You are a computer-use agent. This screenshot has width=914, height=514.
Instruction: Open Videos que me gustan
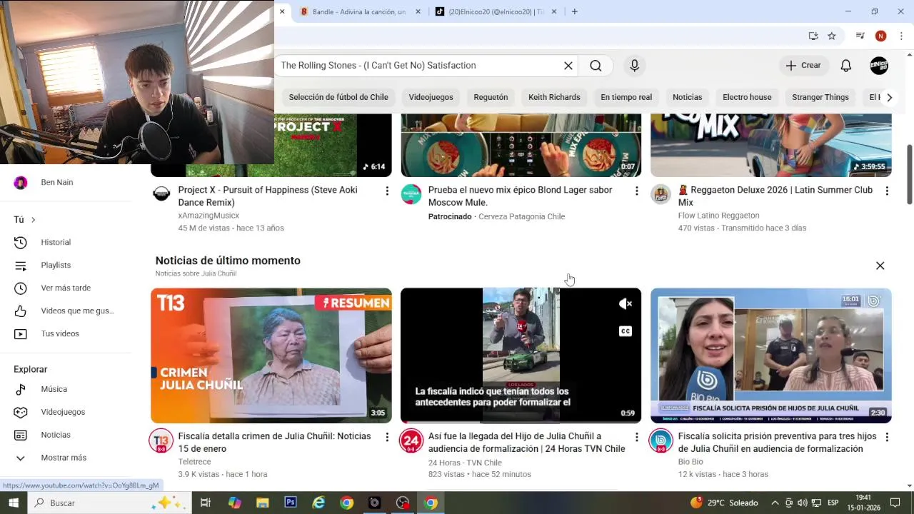[66, 311]
